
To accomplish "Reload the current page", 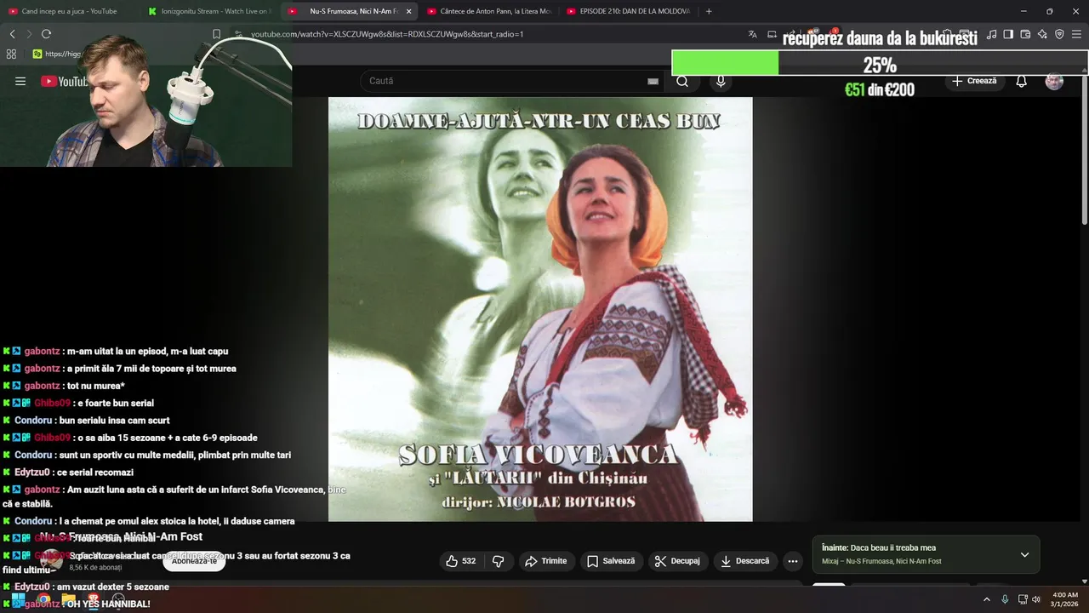I will [x=46, y=34].
